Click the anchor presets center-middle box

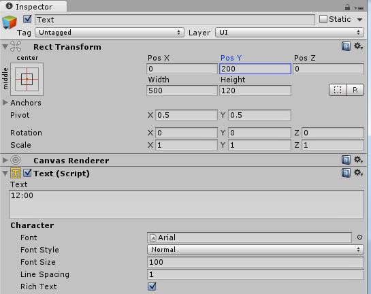[x=27, y=79]
